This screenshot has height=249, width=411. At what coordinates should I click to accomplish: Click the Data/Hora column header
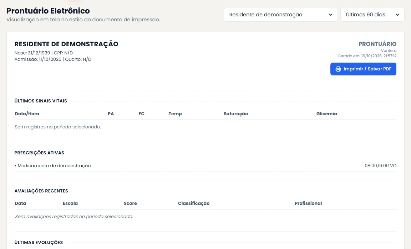point(27,114)
